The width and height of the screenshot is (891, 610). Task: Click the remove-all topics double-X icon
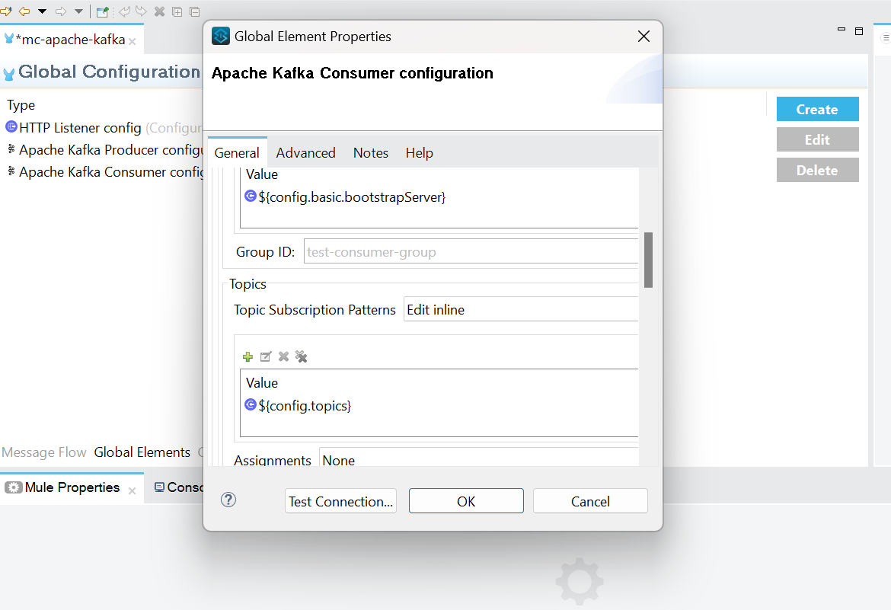point(302,356)
